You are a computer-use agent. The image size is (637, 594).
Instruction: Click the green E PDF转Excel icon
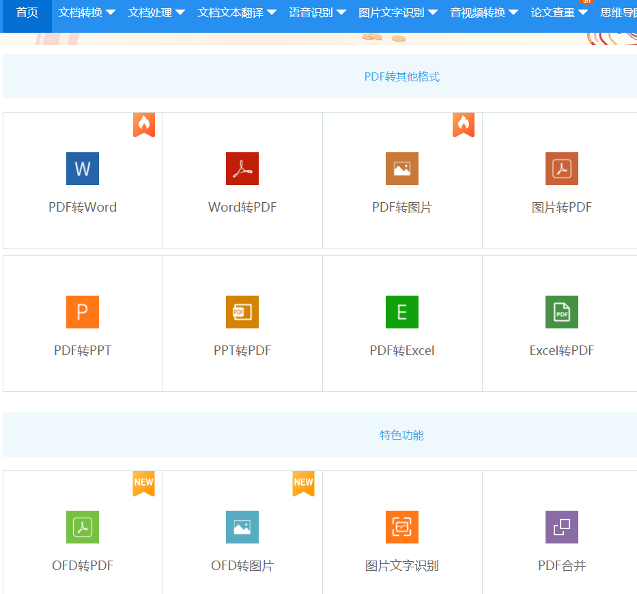[401, 312]
